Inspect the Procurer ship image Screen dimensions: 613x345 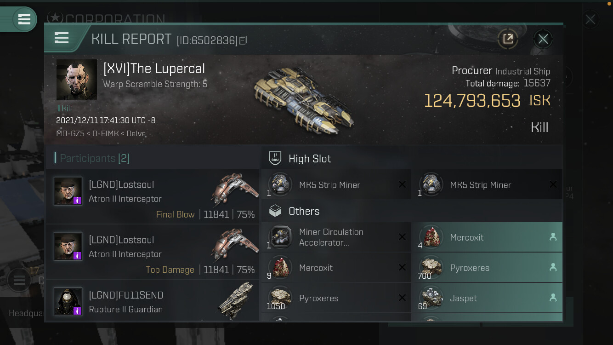click(x=303, y=101)
